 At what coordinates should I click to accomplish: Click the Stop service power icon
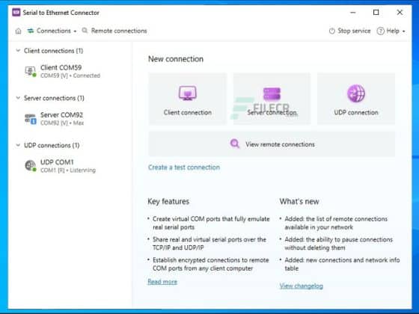click(332, 31)
